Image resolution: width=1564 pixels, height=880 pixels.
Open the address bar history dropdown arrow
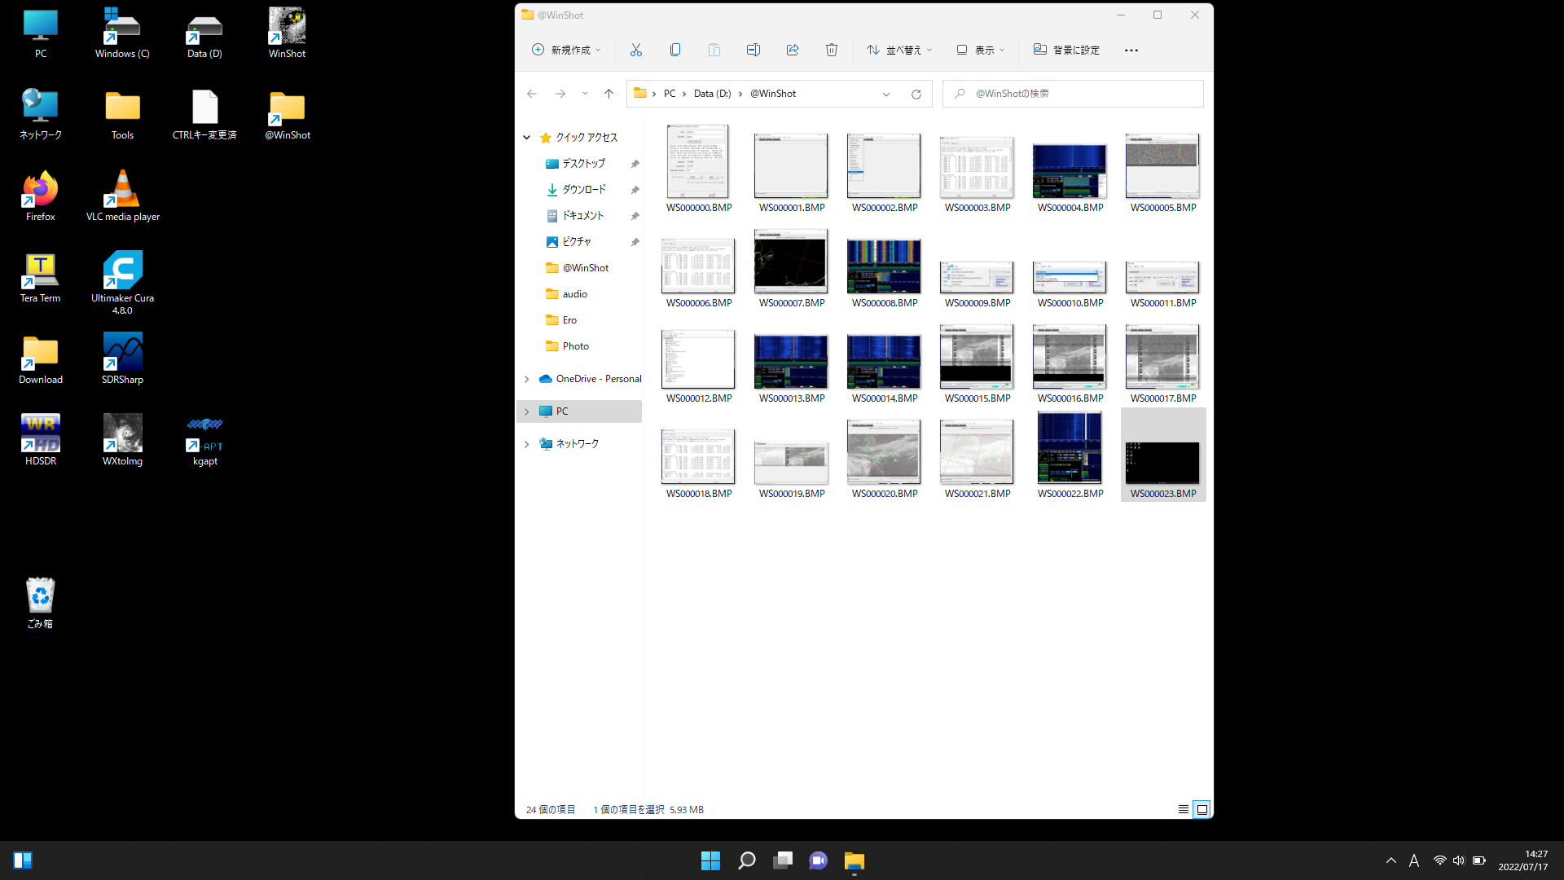(886, 94)
